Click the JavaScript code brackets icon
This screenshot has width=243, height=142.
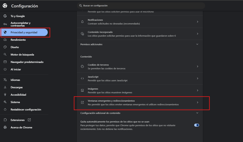82,78
